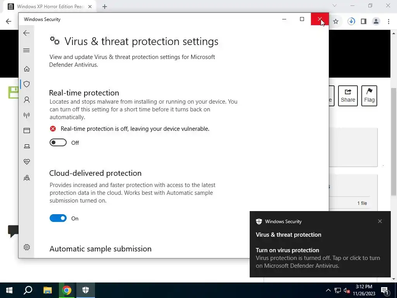
Task: Switch to Chrome in the taskbar
Action: [x=67, y=290]
